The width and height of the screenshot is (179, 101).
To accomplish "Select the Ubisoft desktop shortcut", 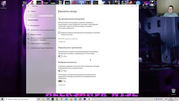I will point(138,3).
